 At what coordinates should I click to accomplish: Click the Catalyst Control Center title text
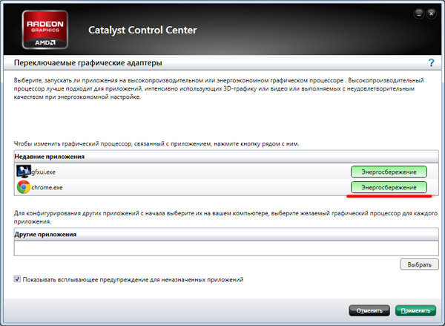142,30
